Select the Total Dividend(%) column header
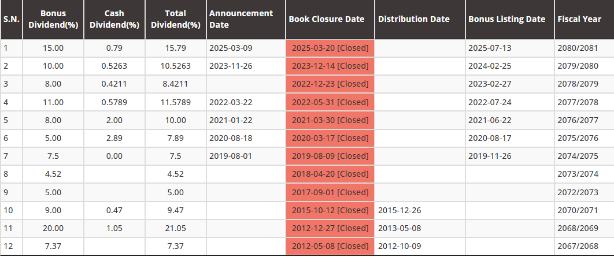The image size is (614, 257). point(175,19)
